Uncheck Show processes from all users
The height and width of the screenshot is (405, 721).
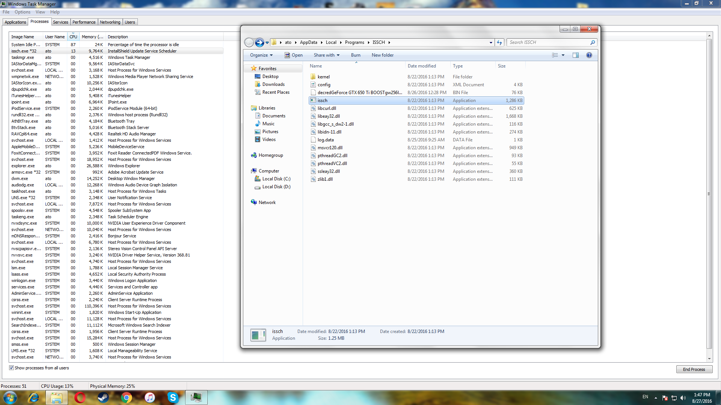pyautogui.click(x=11, y=368)
